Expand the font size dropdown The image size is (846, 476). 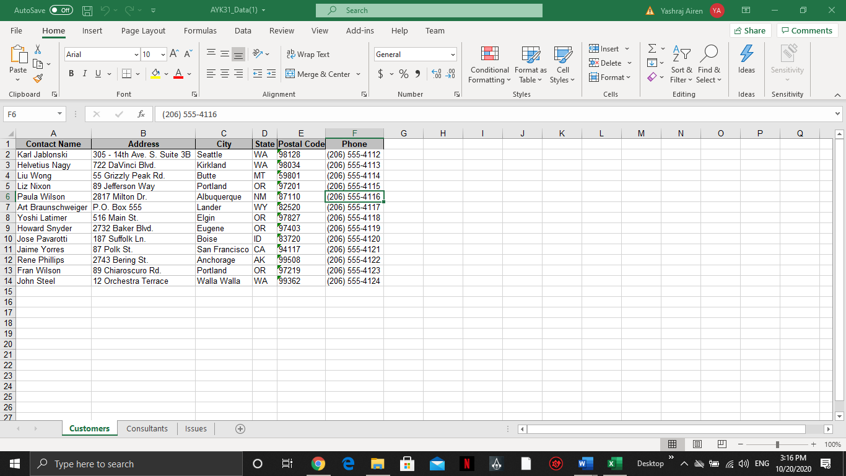[163, 54]
